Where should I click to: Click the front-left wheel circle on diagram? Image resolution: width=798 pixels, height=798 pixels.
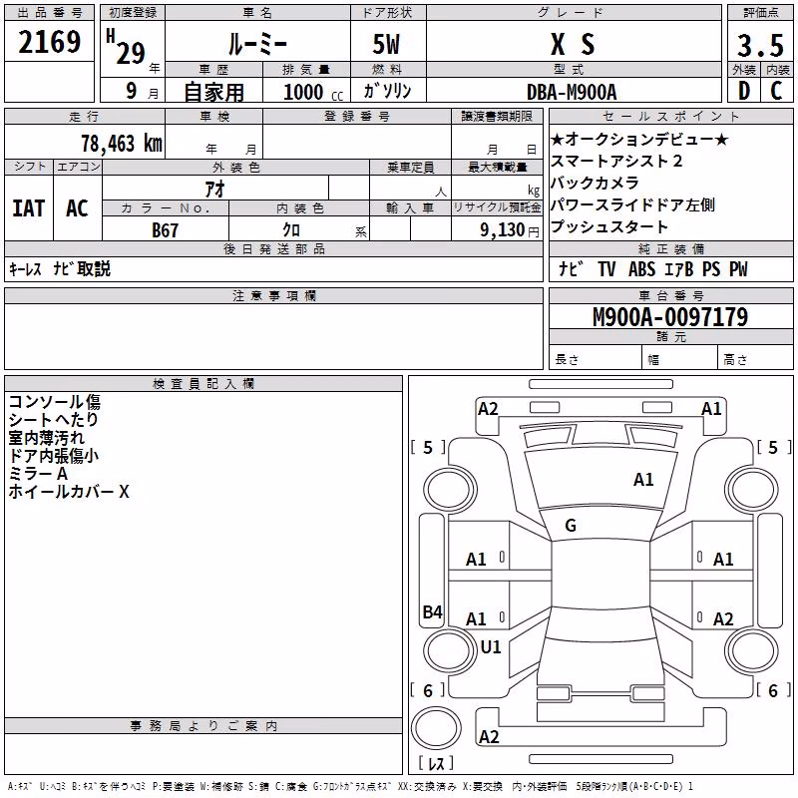pos(450,490)
